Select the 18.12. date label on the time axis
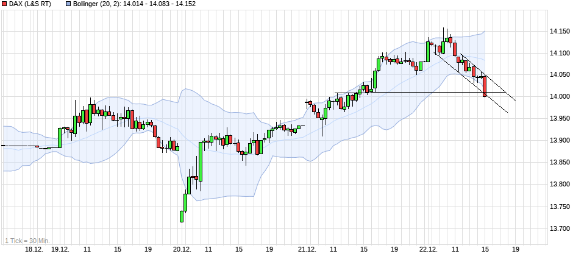Viewport: 573px width, 265px height. click(x=33, y=249)
